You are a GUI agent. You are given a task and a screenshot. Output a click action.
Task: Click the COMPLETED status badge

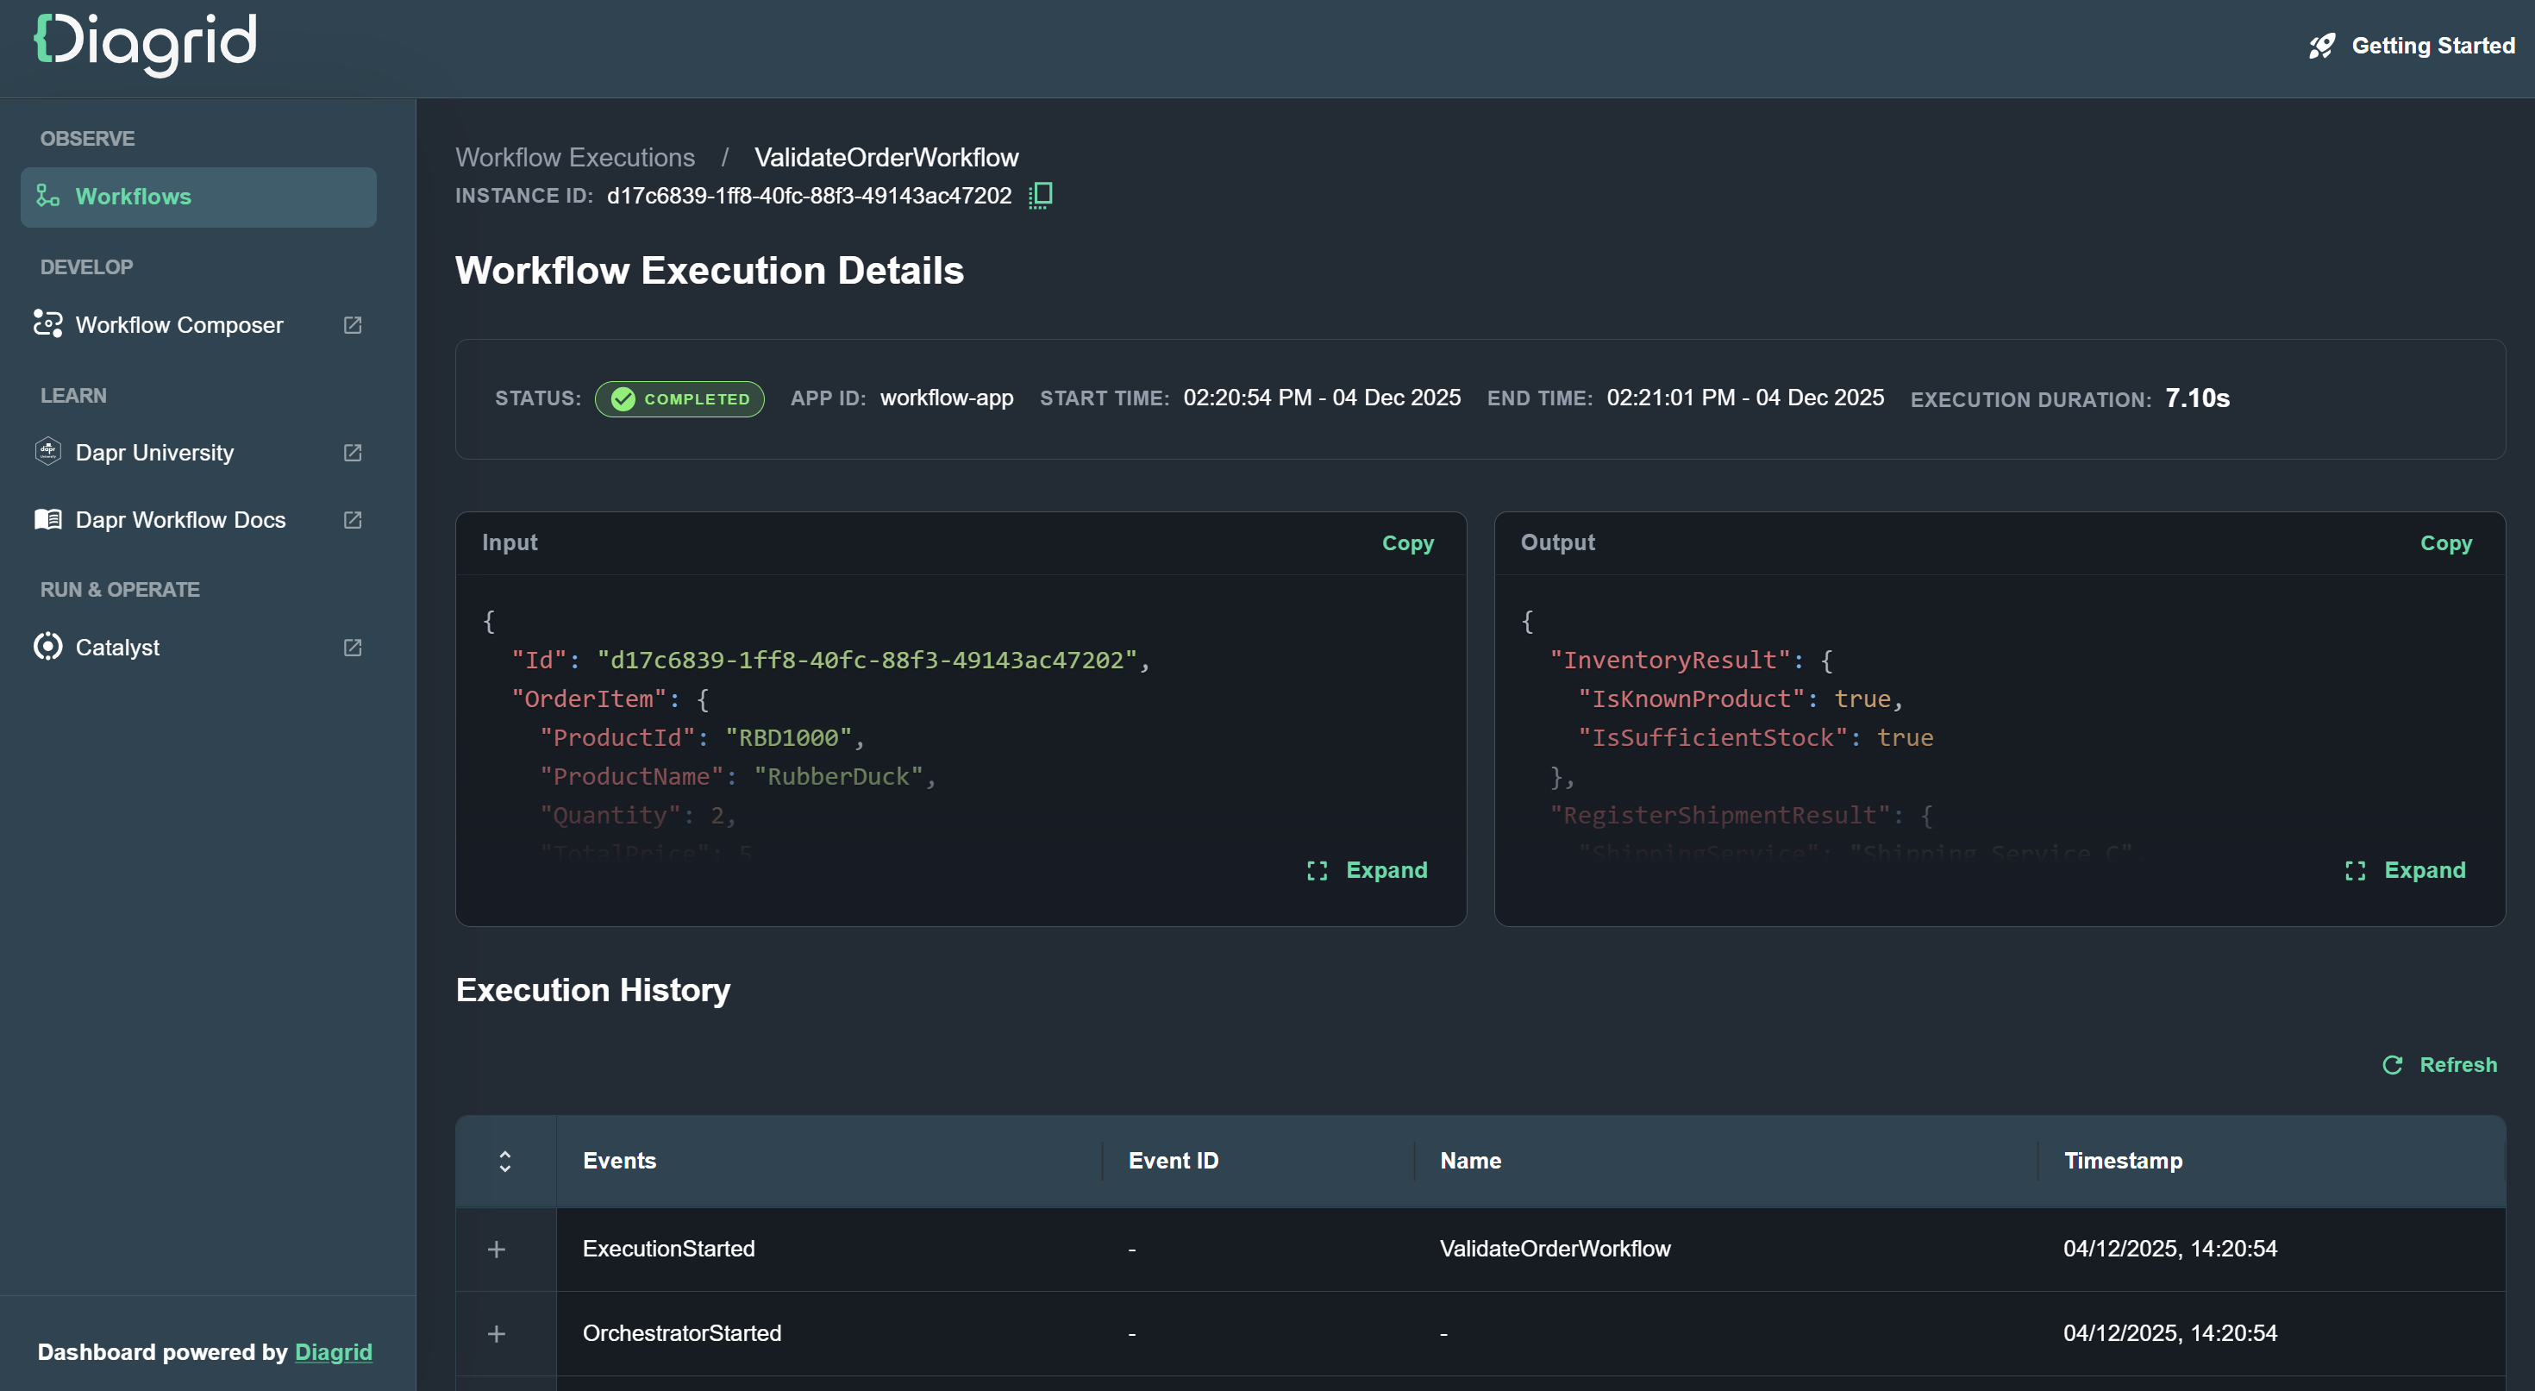point(679,398)
